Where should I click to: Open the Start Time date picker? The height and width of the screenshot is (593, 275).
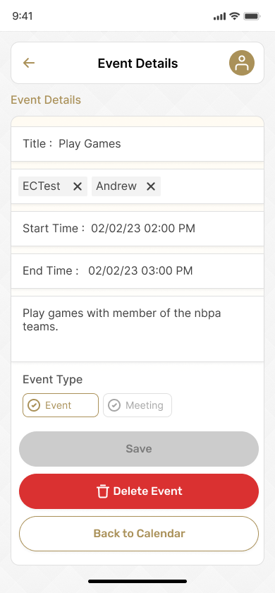[x=137, y=229]
